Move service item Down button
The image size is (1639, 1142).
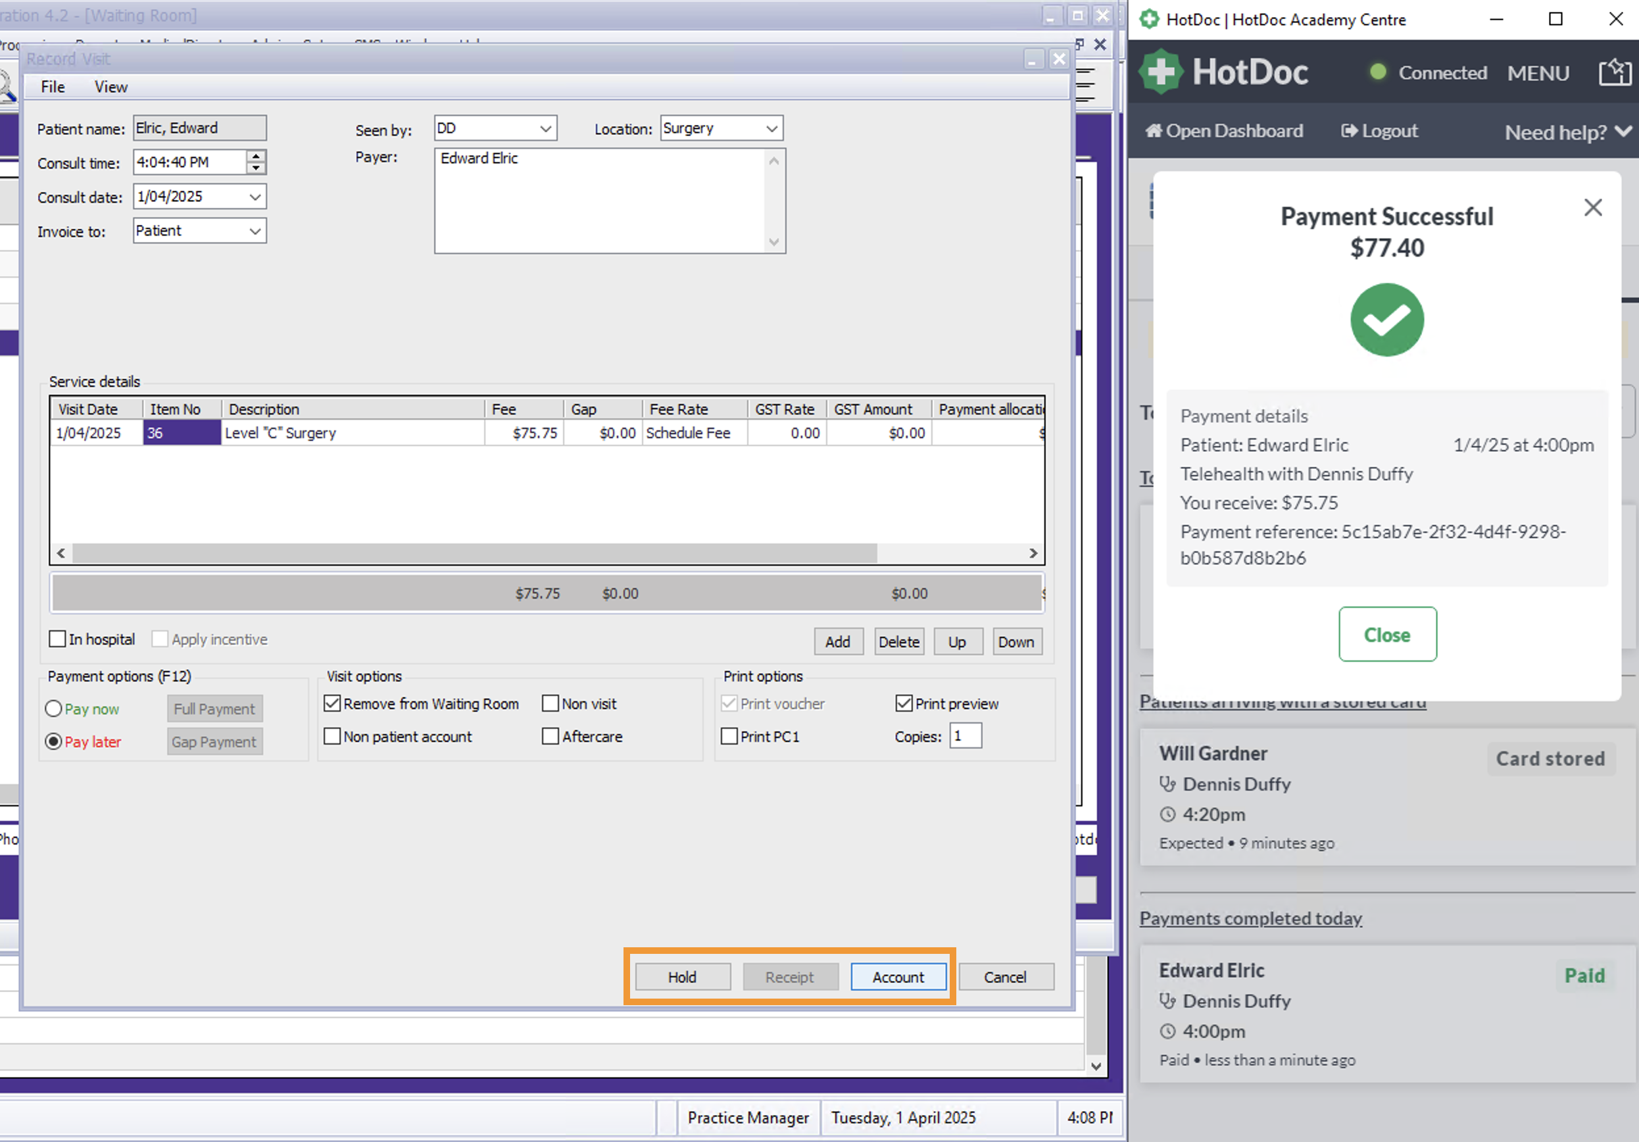coord(1017,641)
